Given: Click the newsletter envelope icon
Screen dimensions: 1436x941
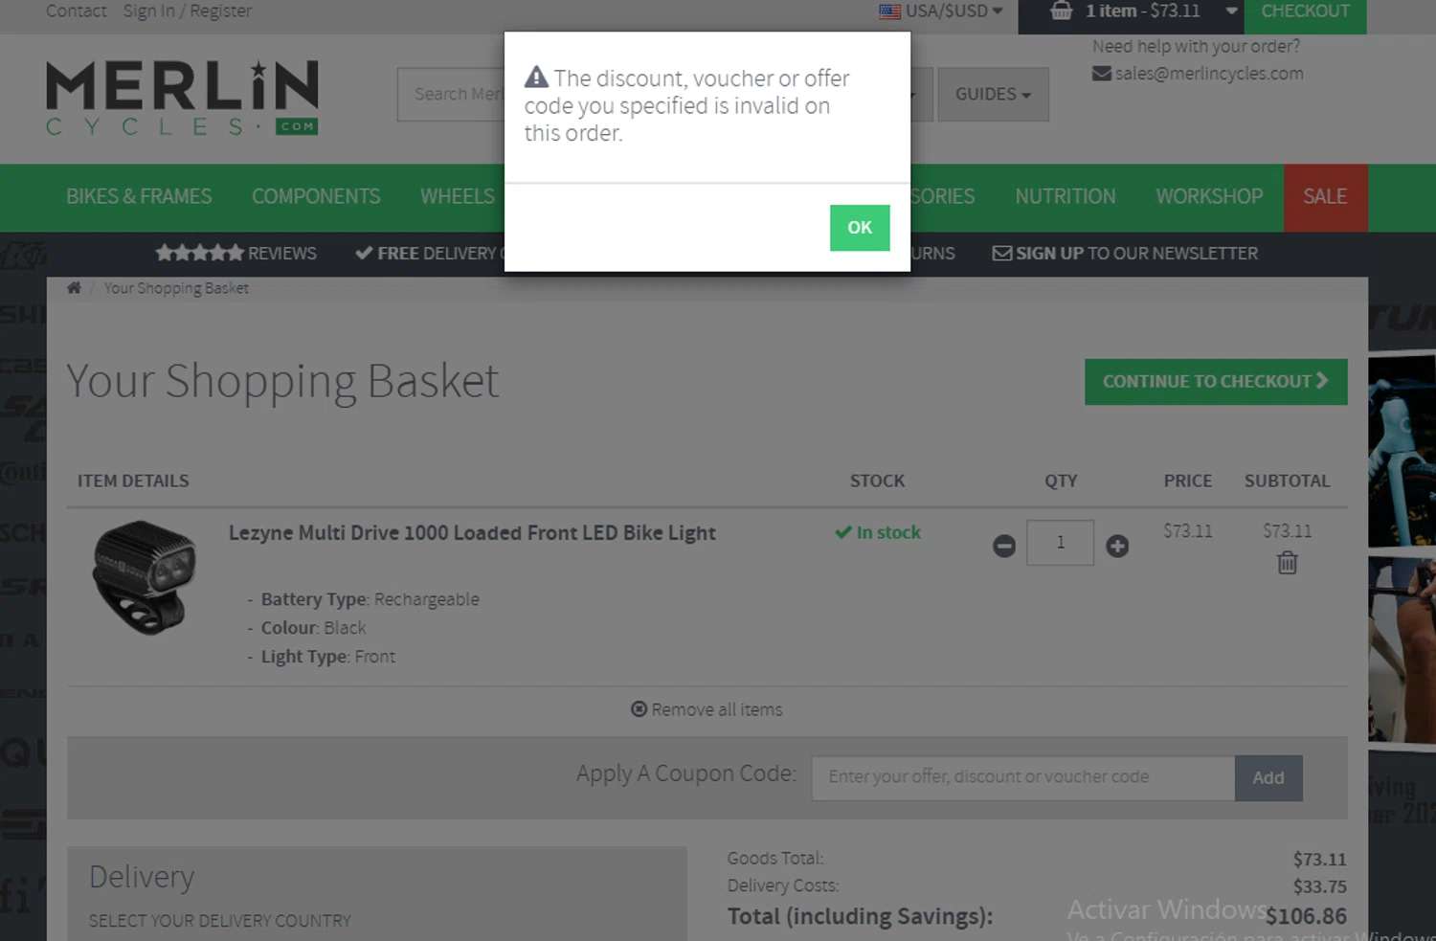Looking at the screenshot, I should (1001, 254).
